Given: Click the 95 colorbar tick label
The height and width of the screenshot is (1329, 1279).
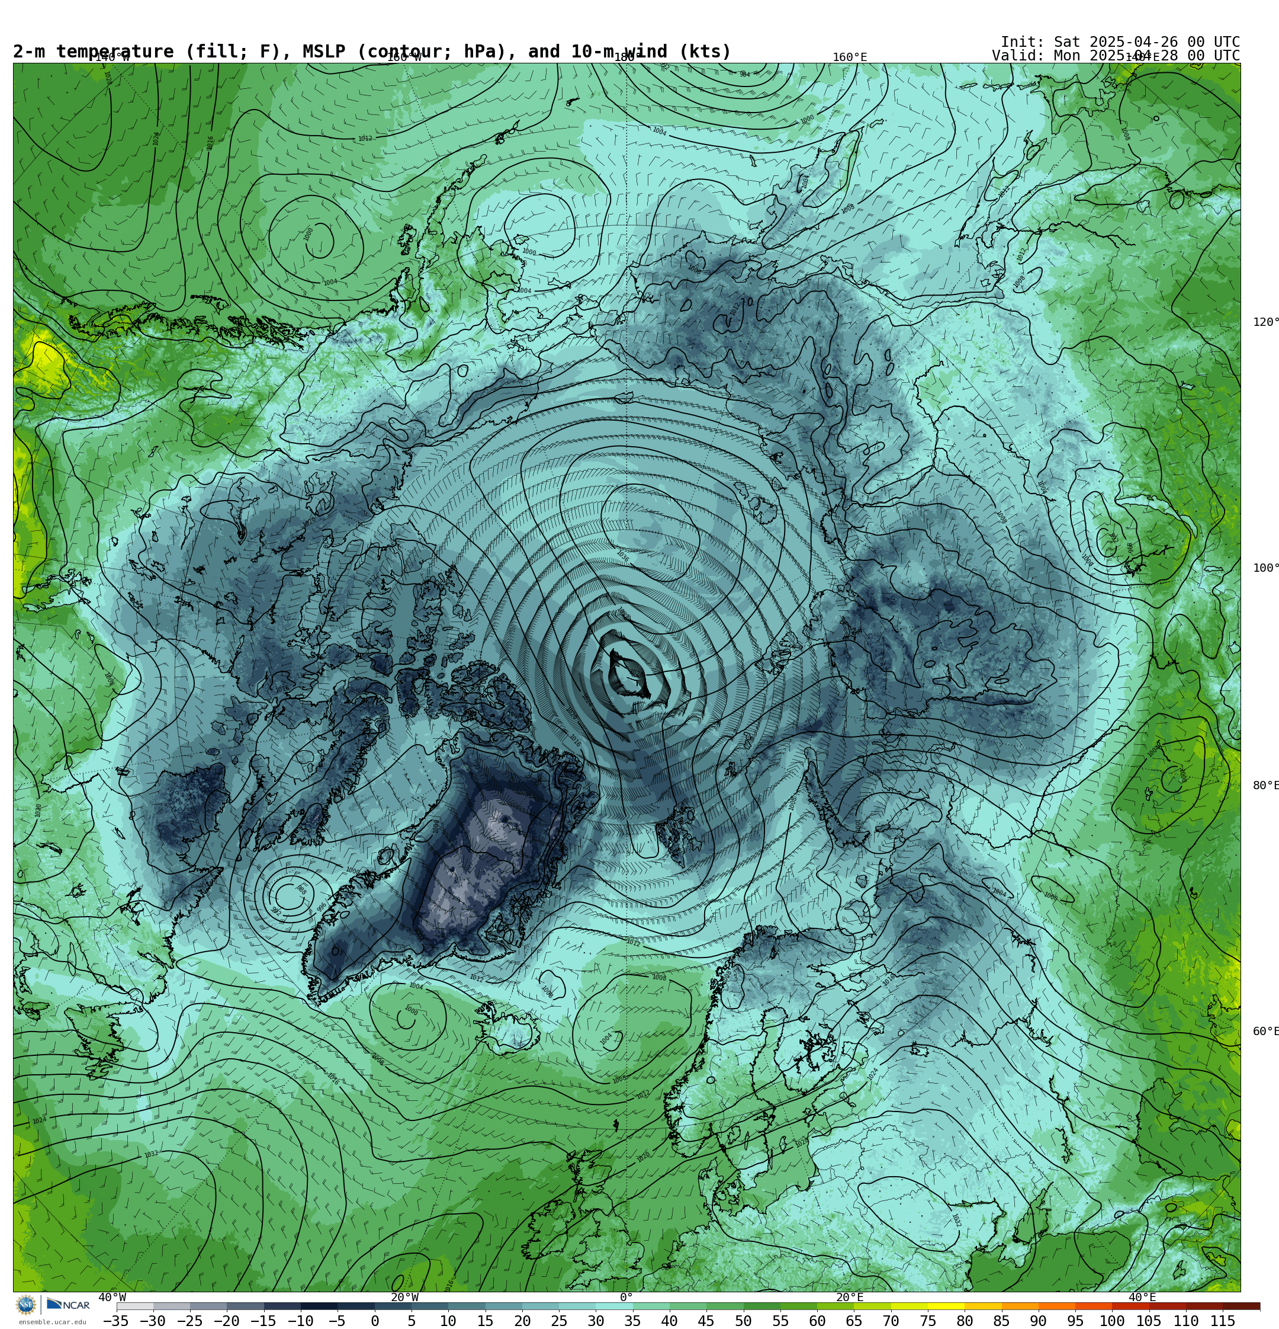Looking at the screenshot, I should [x=1075, y=1321].
